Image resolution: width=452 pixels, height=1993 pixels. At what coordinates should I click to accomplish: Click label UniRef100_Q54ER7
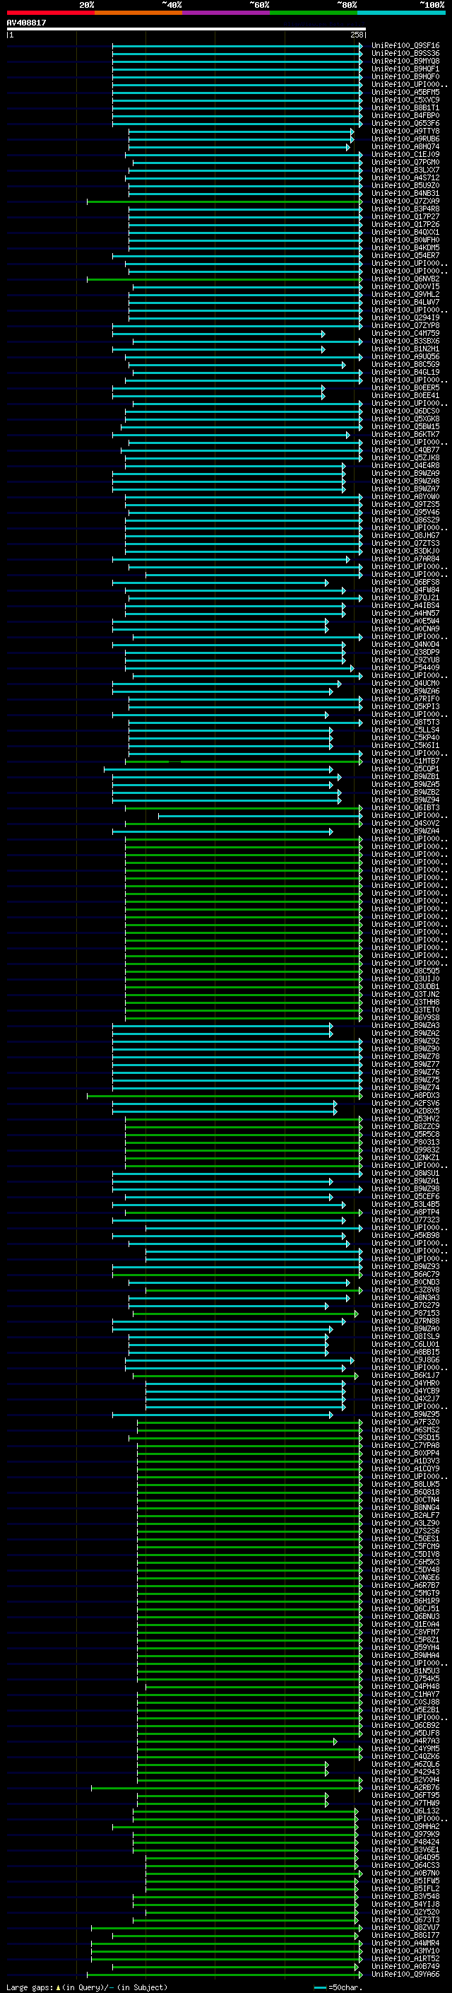[x=405, y=255]
